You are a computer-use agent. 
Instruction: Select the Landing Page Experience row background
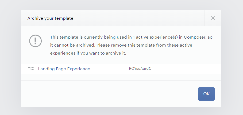121,69
